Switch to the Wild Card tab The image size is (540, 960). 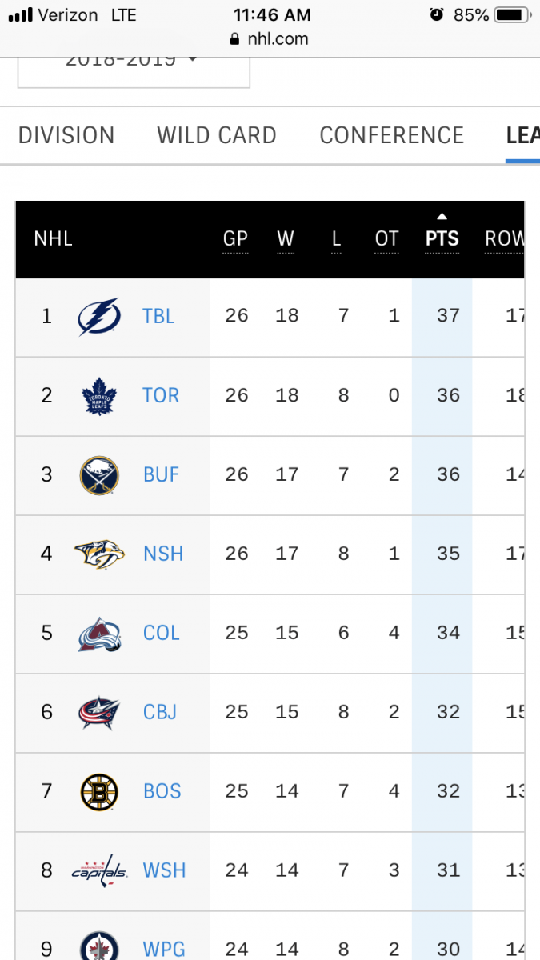(217, 135)
